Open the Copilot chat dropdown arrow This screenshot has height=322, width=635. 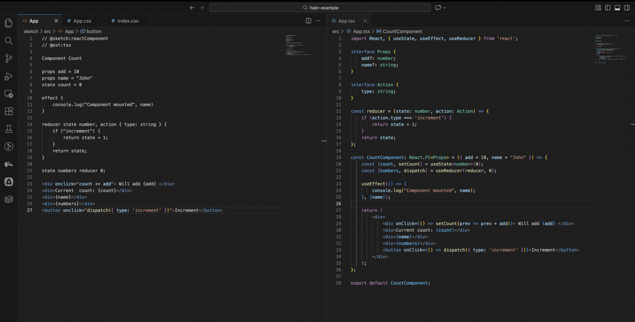[444, 8]
